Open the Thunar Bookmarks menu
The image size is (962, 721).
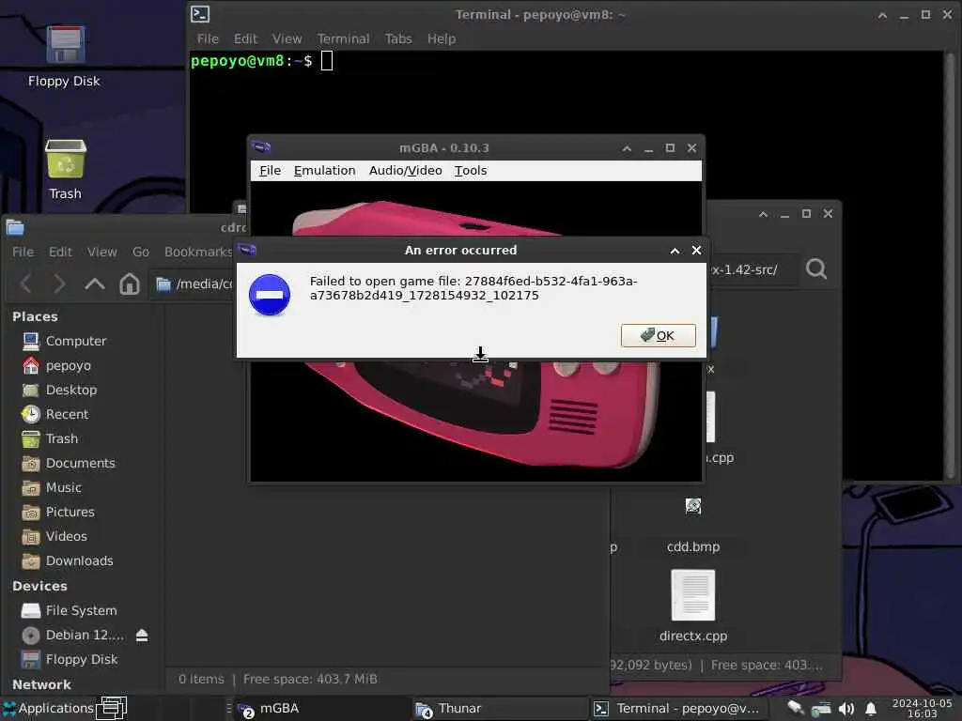[x=198, y=252]
